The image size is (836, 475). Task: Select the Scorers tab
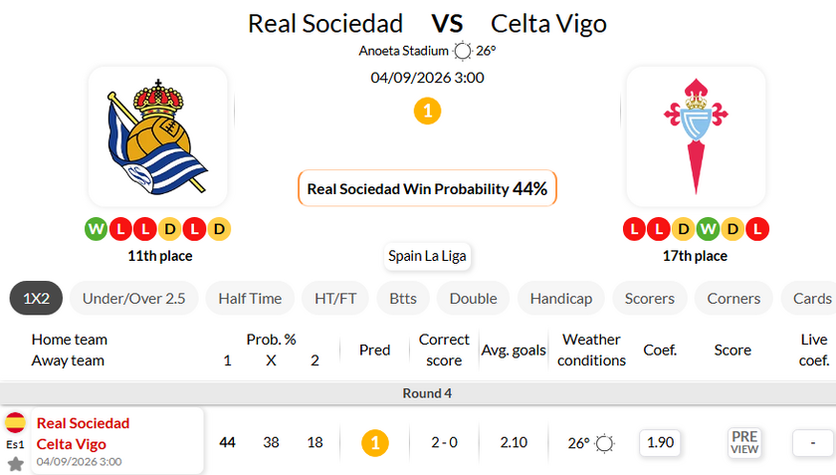(649, 299)
